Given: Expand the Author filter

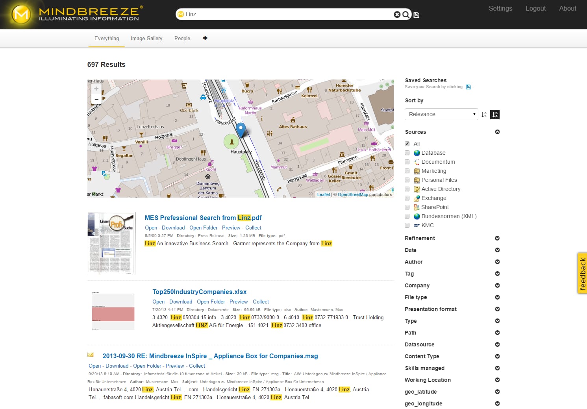Looking at the screenshot, I should 497,262.
